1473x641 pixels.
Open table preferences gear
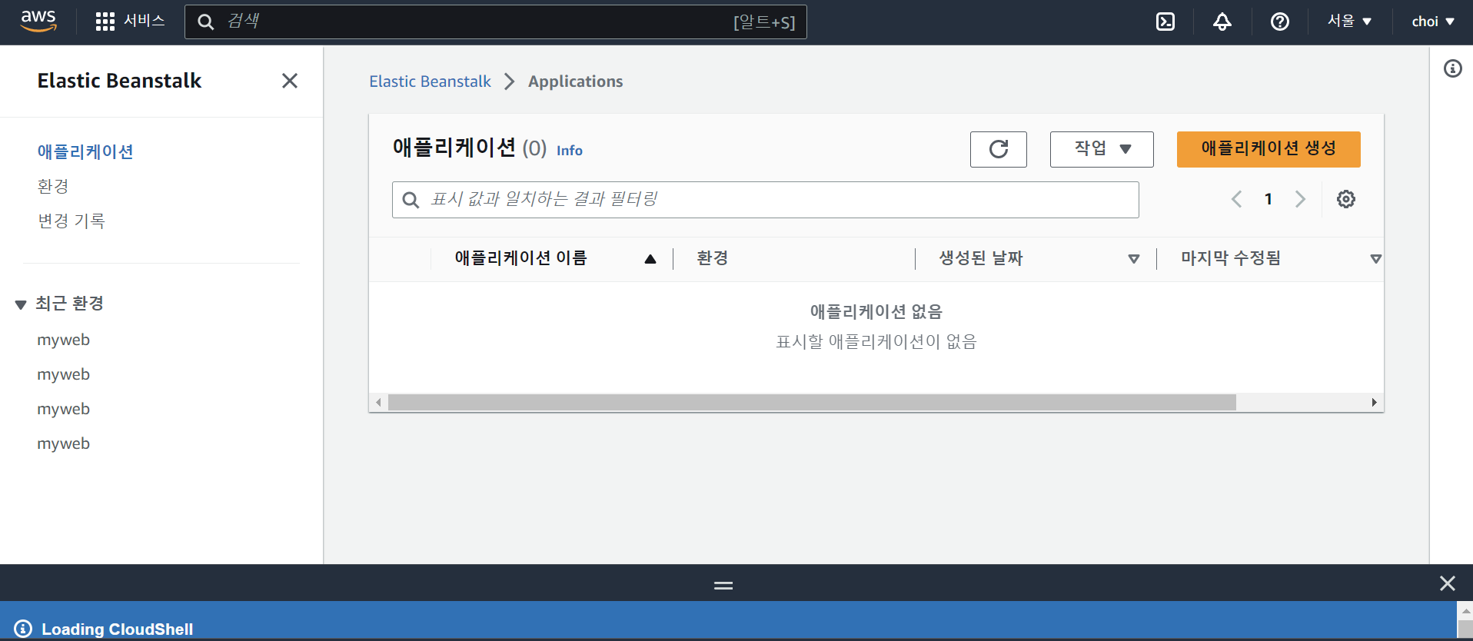coord(1346,199)
